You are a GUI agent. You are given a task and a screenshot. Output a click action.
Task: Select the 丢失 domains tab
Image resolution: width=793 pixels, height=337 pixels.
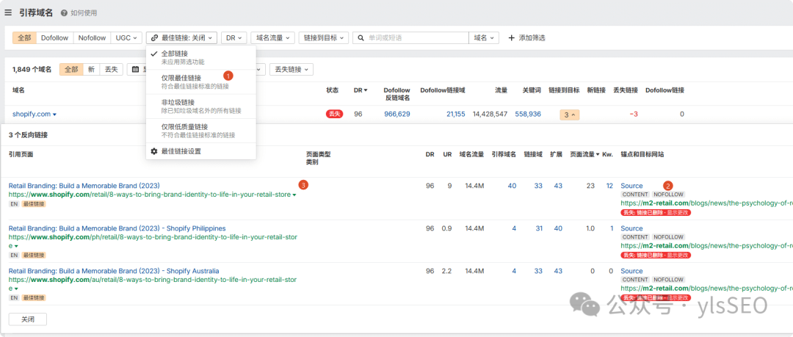point(112,69)
